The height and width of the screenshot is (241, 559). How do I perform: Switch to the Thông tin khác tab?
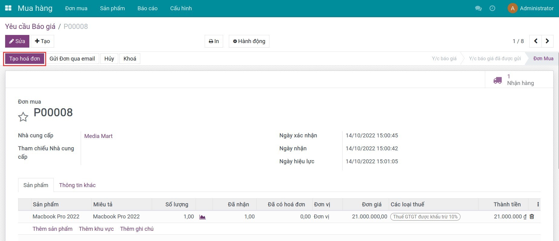pos(77,185)
